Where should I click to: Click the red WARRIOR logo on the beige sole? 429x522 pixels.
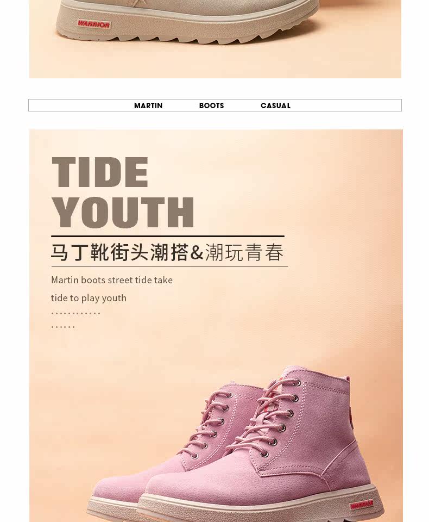click(93, 24)
